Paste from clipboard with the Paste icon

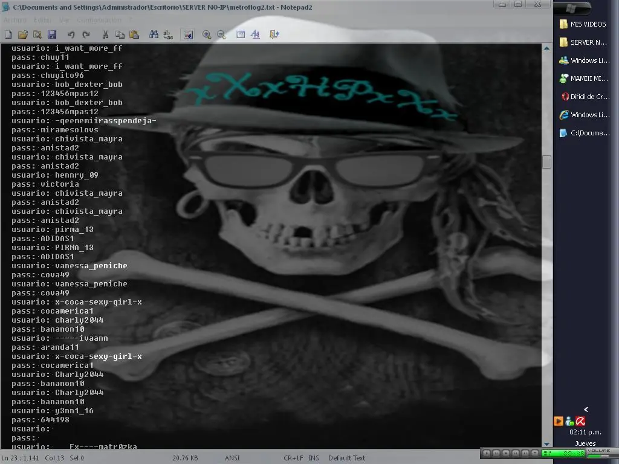pyautogui.click(x=134, y=34)
